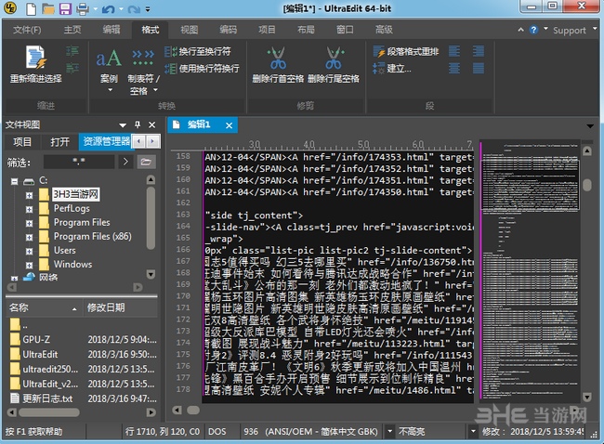Switch to the 高级 ribbon tab

coord(384,30)
